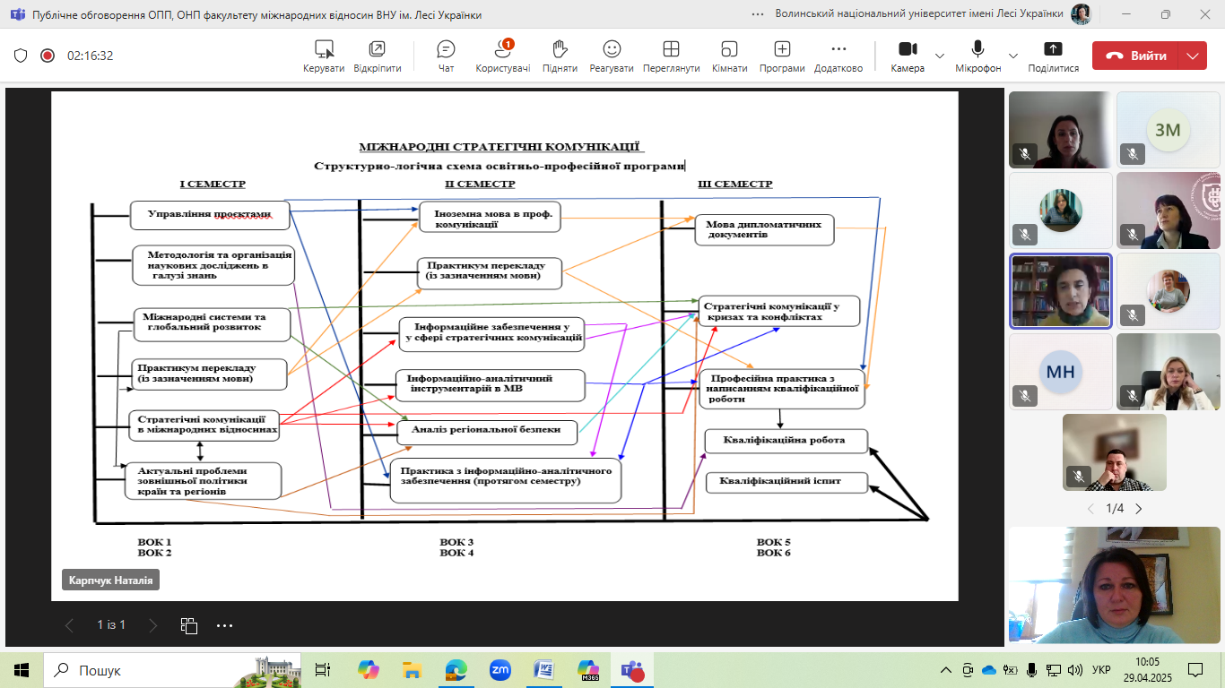Open the Додатково more options menu
The height and width of the screenshot is (688, 1225).
[838, 56]
